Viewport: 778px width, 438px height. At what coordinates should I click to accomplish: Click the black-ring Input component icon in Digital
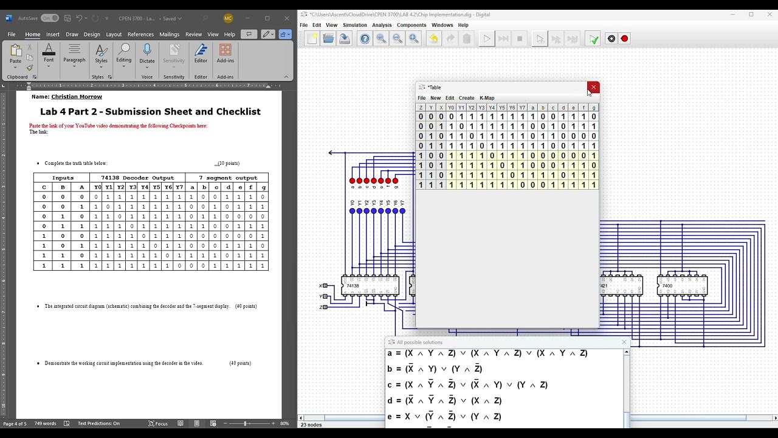click(x=611, y=39)
